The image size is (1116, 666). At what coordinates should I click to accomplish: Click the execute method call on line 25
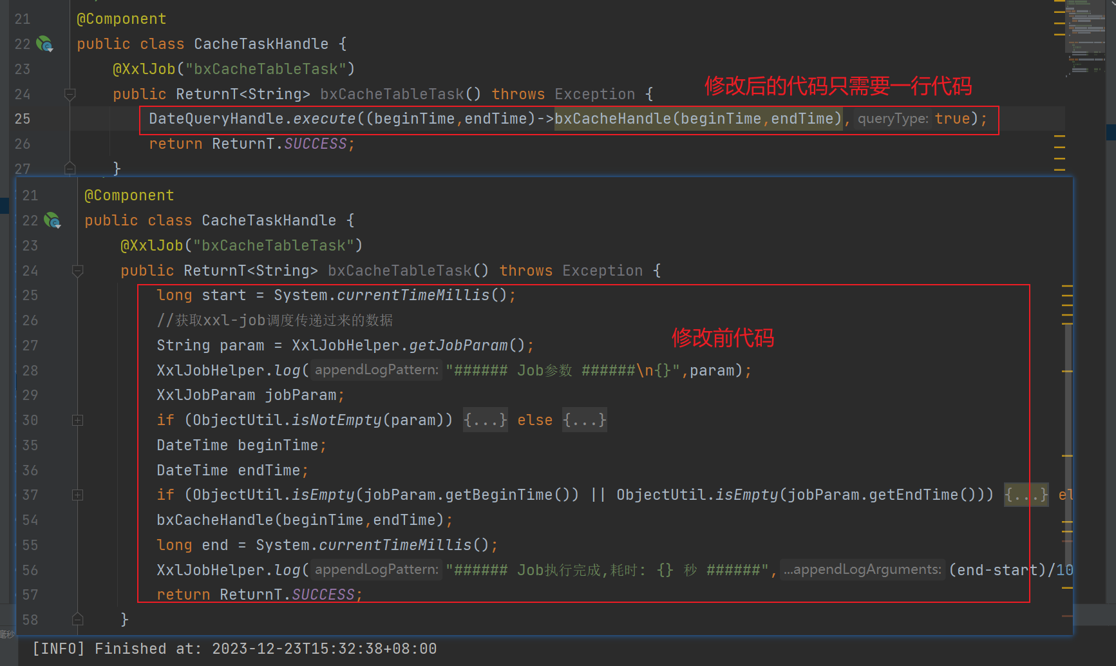[x=324, y=119]
